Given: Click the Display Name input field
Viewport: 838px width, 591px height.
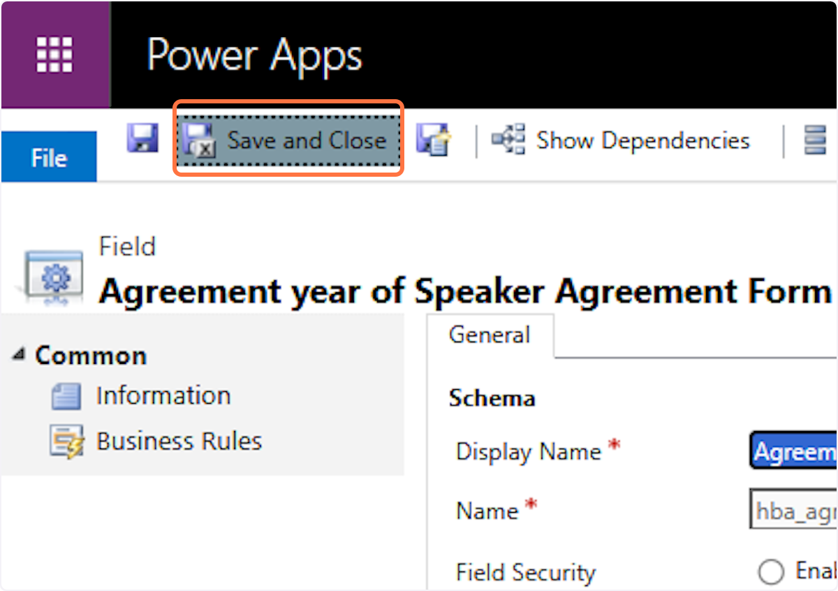Looking at the screenshot, I should tap(794, 452).
